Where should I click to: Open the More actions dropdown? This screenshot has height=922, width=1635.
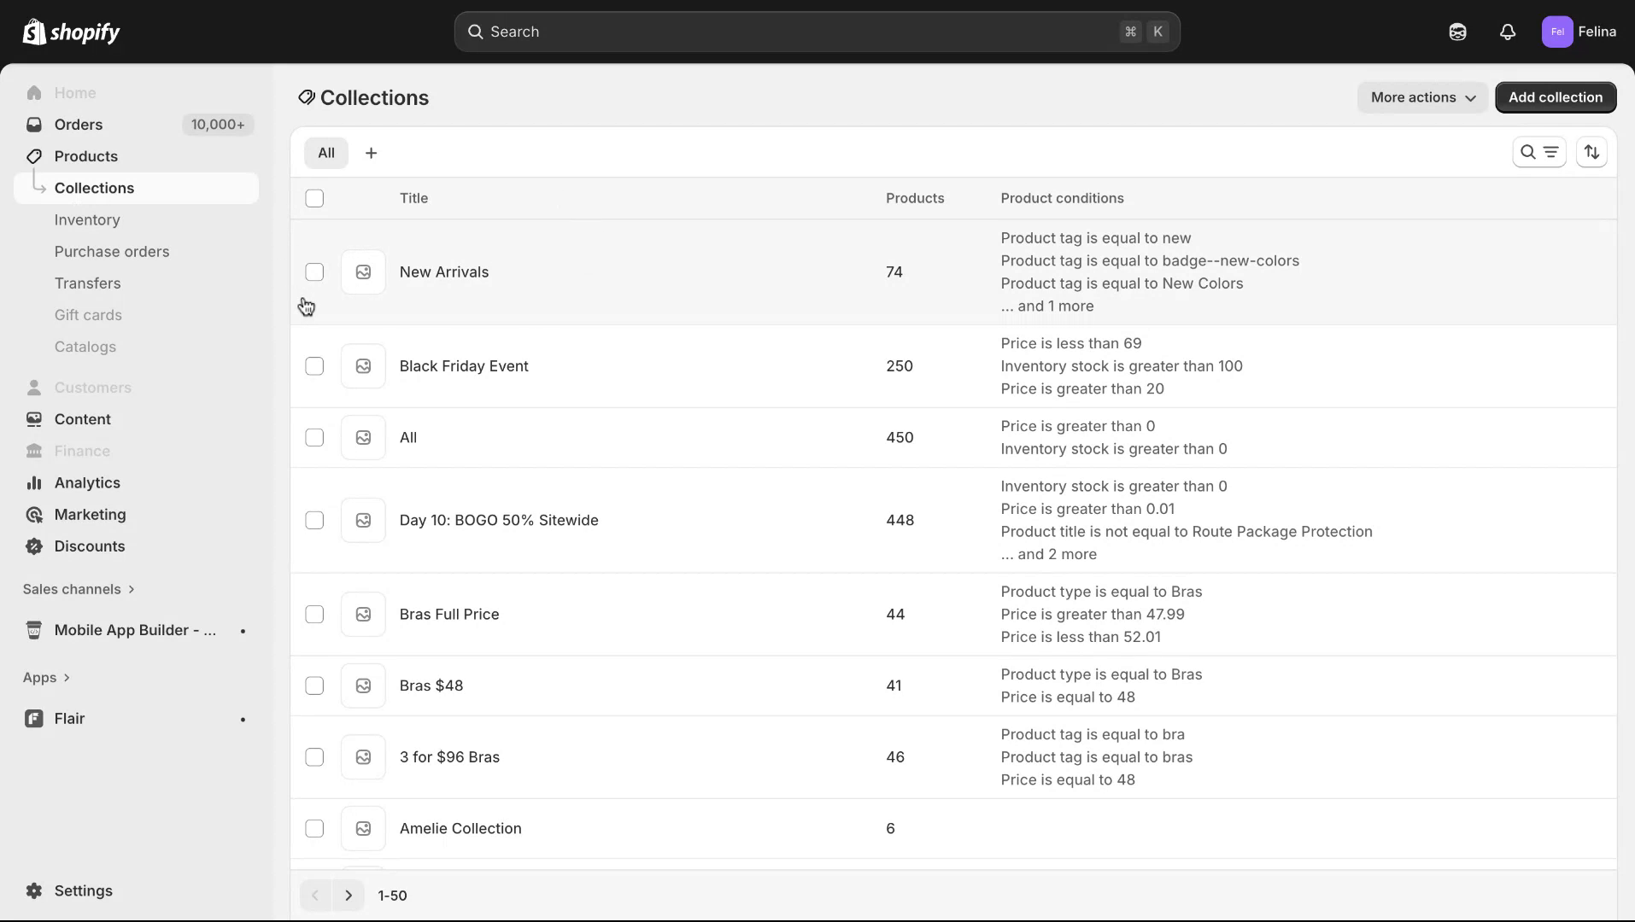click(1421, 97)
